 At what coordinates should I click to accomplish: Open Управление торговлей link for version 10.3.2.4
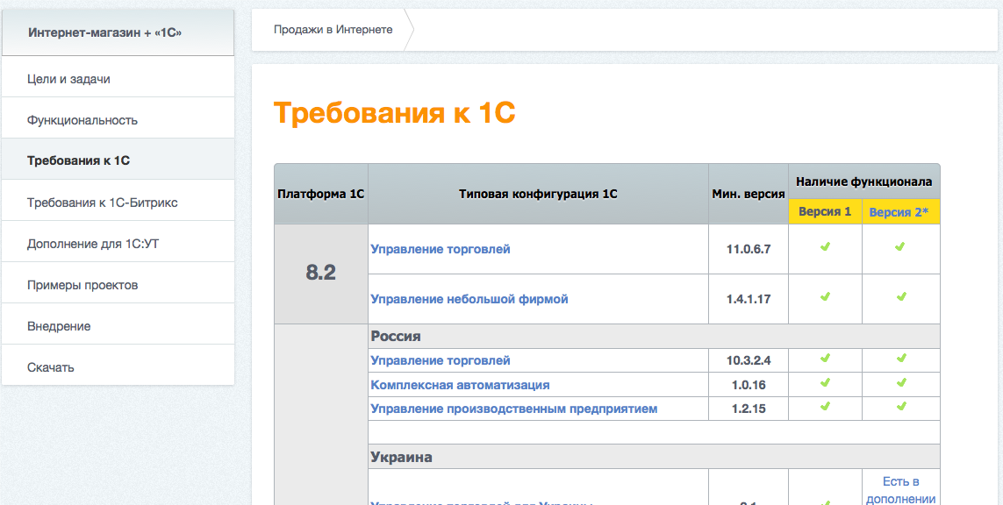[441, 360]
